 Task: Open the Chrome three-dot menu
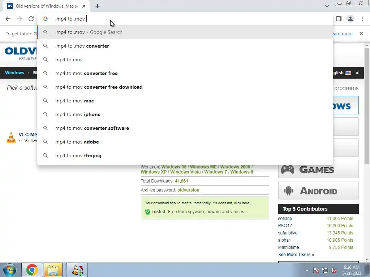point(362,19)
